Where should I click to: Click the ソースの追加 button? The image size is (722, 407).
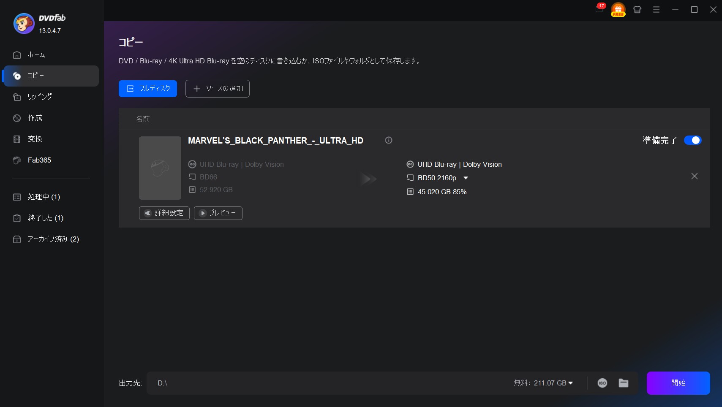coord(218,89)
